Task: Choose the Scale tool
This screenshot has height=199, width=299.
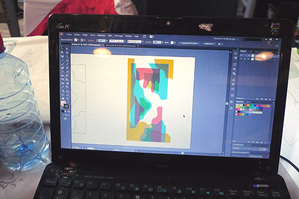Action: tap(67, 72)
